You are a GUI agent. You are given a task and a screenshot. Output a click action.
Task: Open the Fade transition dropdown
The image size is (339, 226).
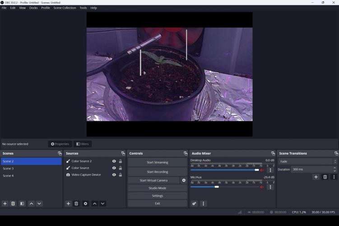(308, 161)
